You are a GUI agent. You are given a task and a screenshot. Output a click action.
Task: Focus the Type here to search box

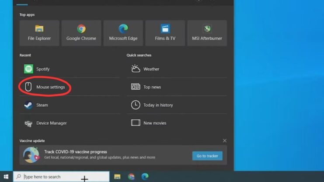pos(61,177)
